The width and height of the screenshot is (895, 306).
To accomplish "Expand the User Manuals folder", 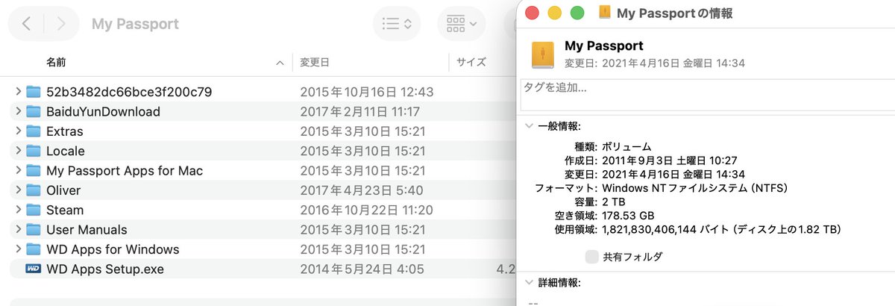I will (x=17, y=229).
